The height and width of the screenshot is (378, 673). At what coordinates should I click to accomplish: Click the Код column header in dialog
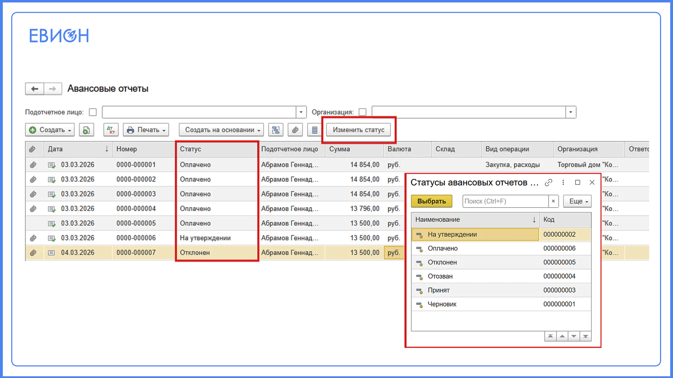click(565, 219)
